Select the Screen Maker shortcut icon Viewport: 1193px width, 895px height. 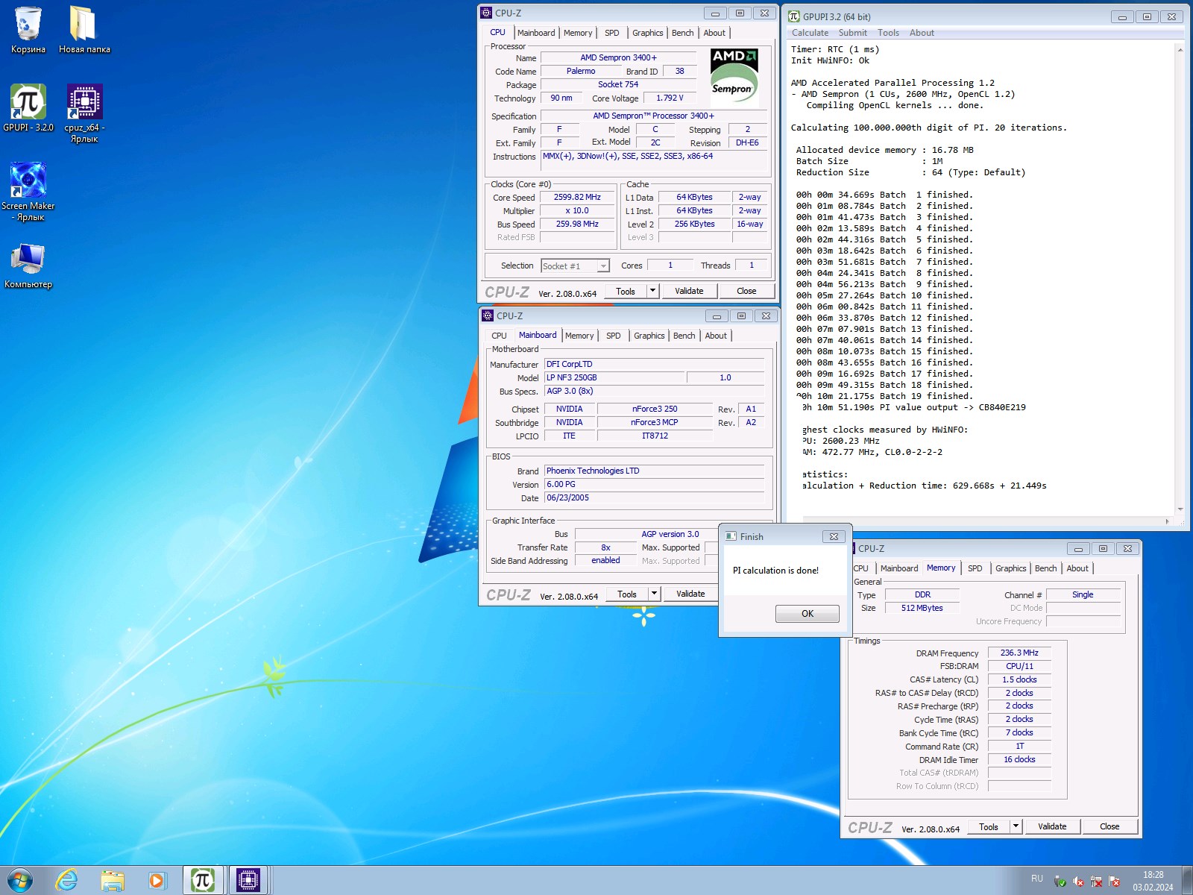[28, 192]
